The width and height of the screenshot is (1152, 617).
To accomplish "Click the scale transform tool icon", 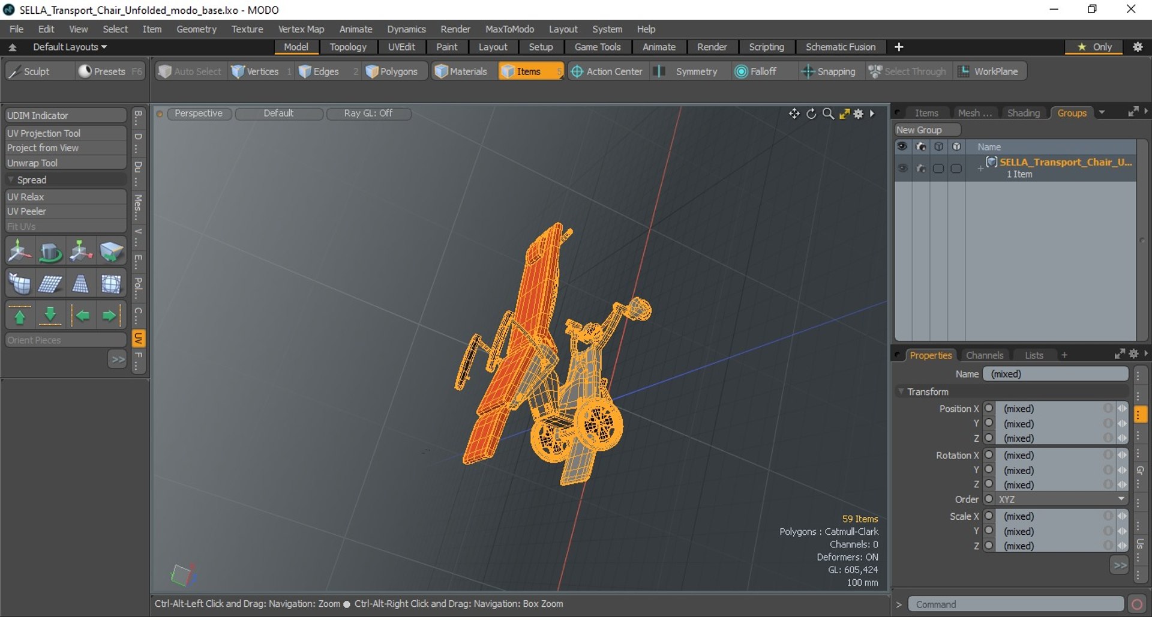I will [x=80, y=251].
